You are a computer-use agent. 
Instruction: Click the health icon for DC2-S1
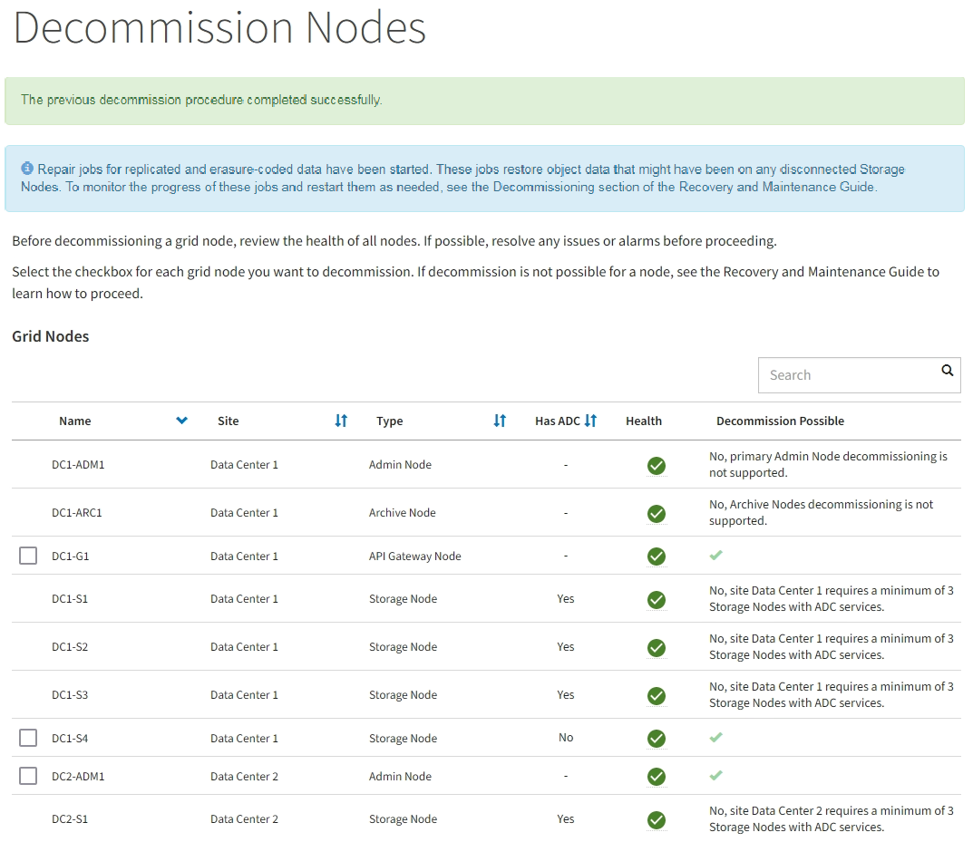pos(657,820)
